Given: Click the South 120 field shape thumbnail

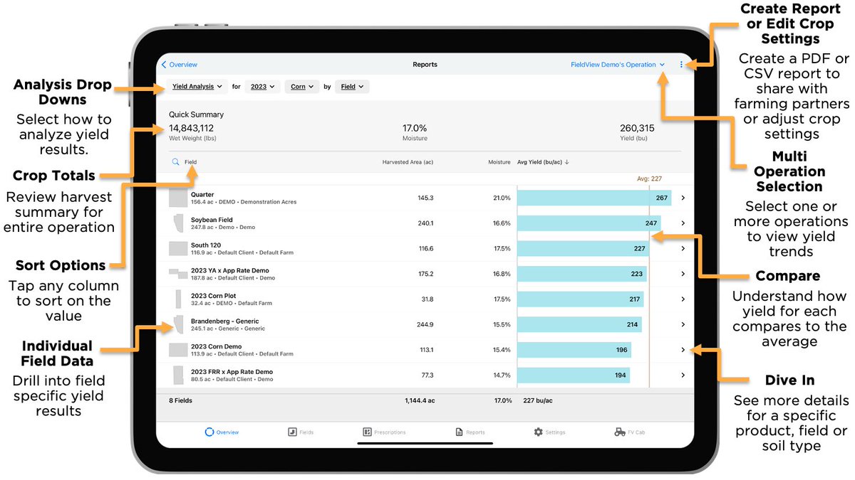Looking at the screenshot, I should coord(177,249).
